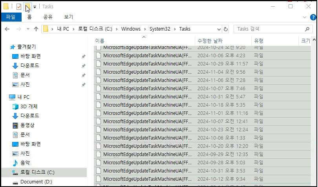Open pinned 다운로드 under 즐겨찾기
318x187 pixels.
pyautogui.click(x=29, y=65)
